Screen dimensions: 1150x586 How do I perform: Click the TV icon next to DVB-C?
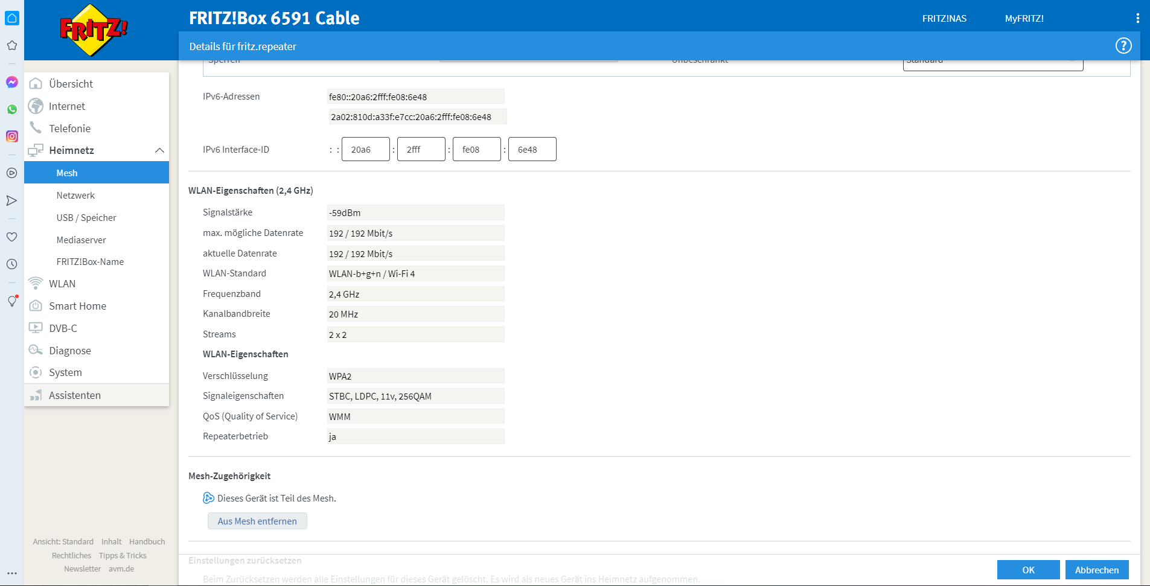(x=36, y=328)
